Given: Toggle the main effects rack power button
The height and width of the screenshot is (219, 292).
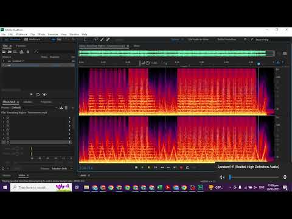Looking at the screenshot, I should (x=3, y=169).
